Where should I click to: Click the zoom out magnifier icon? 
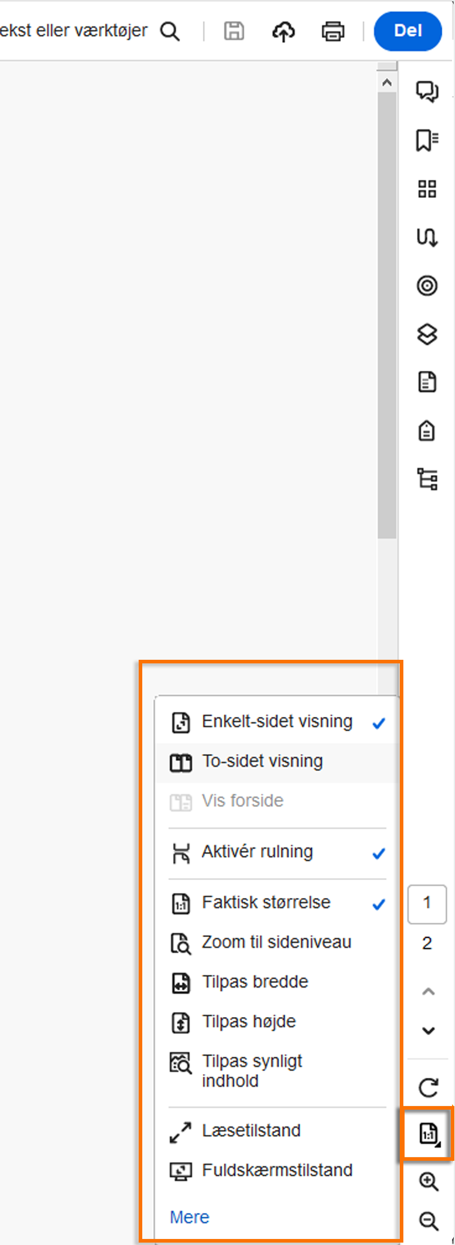(428, 1220)
